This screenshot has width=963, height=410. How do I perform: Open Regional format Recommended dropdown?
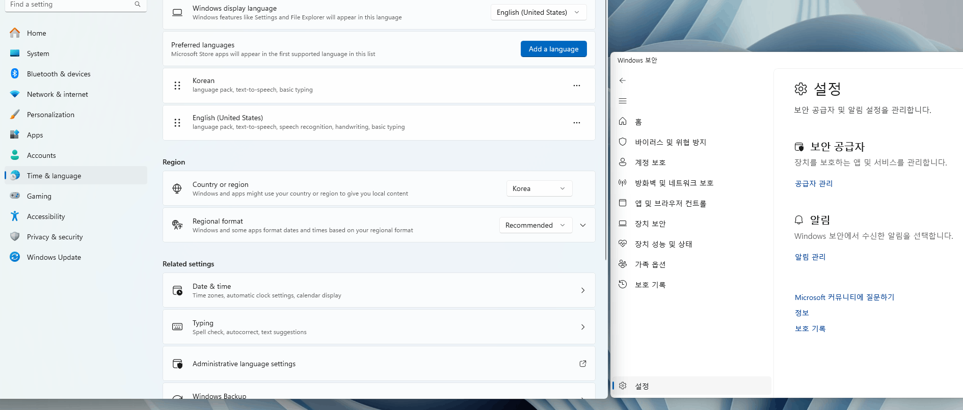tap(536, 225)
